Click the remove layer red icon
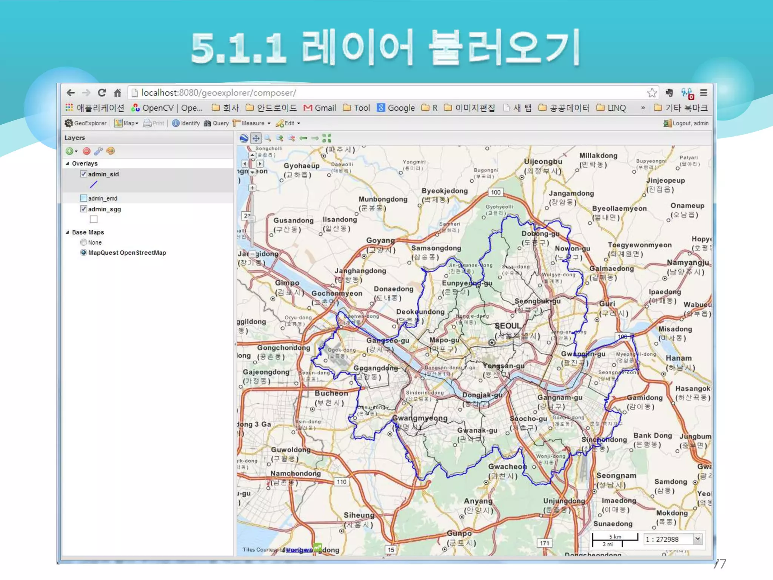The width and height of the screenshot is (773, 580). pos(86,151)
